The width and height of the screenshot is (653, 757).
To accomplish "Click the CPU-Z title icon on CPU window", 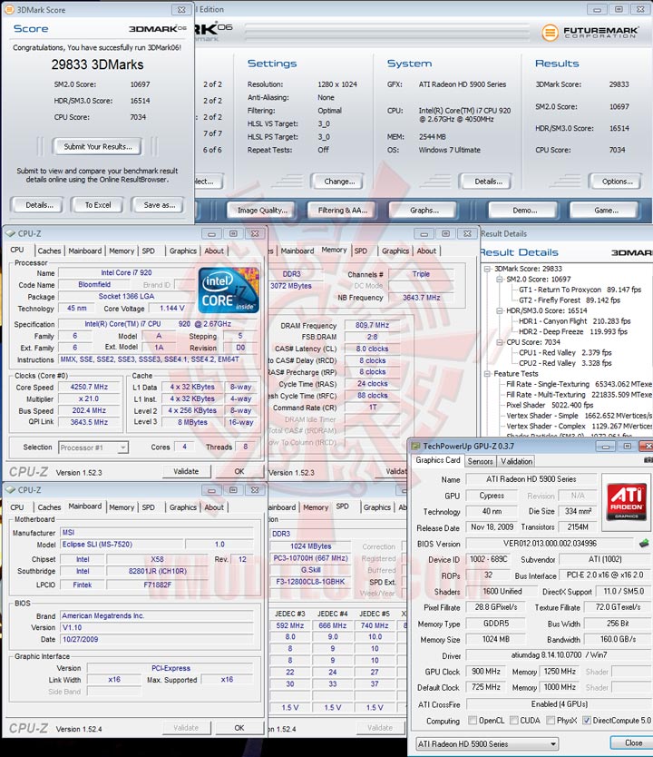I will pos(10,233).
